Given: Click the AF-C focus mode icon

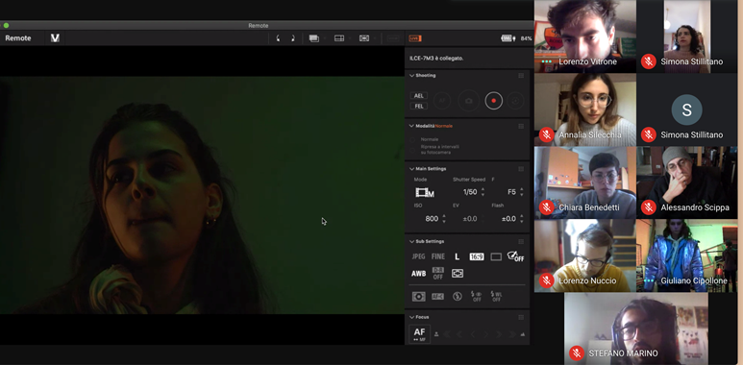Looking at the screenshot, I should pyautogui.click(x=438, y=297).
